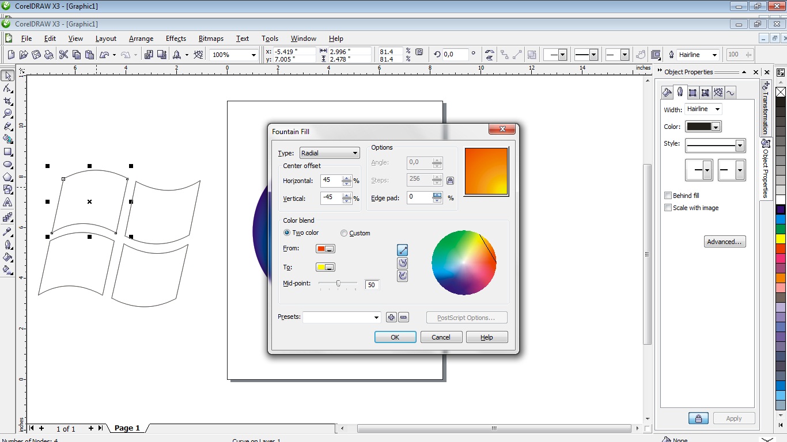The height and width of the screenshot is (442, 787).
Task: Click the color wheel in Fountain Fill
Action: pos(464,262)
